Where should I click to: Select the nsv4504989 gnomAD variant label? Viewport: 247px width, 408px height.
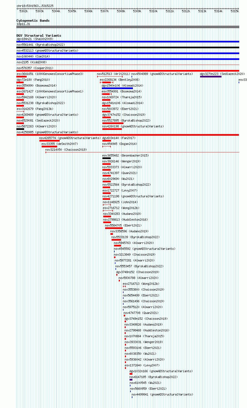162,74
